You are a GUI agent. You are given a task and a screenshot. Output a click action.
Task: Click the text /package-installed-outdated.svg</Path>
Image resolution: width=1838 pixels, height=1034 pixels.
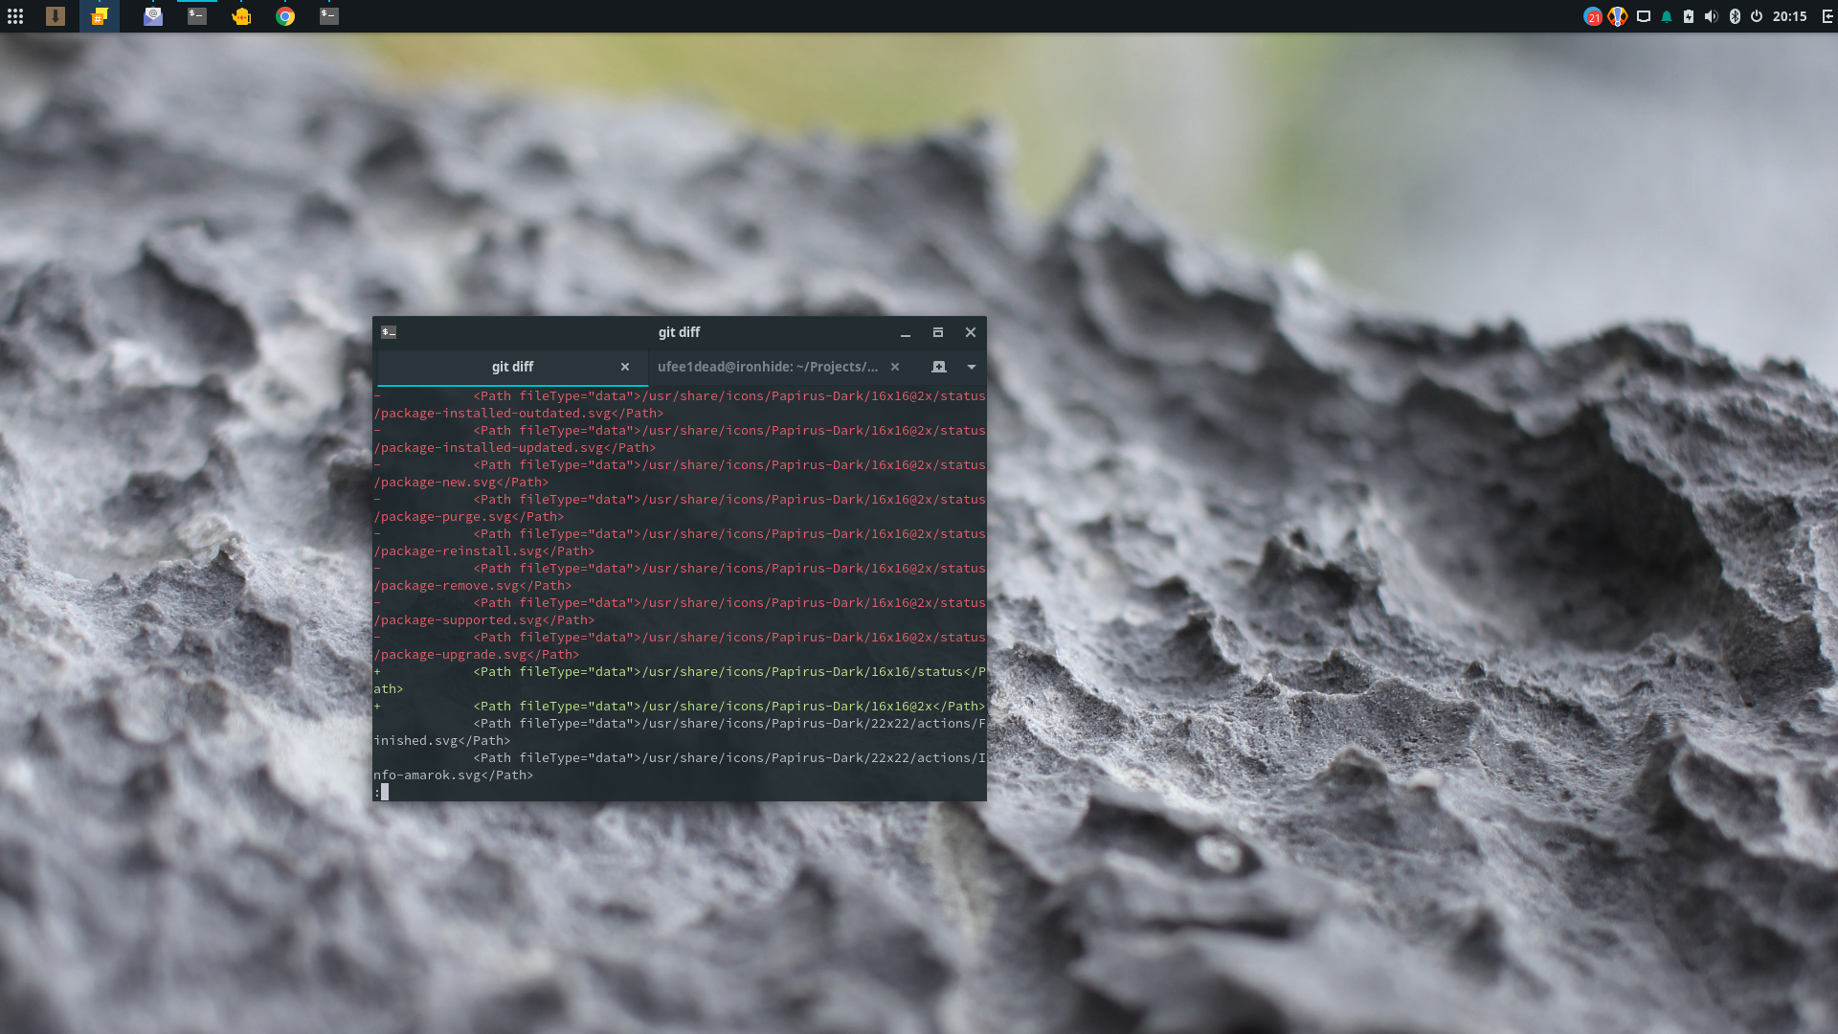tap(518, 414)
